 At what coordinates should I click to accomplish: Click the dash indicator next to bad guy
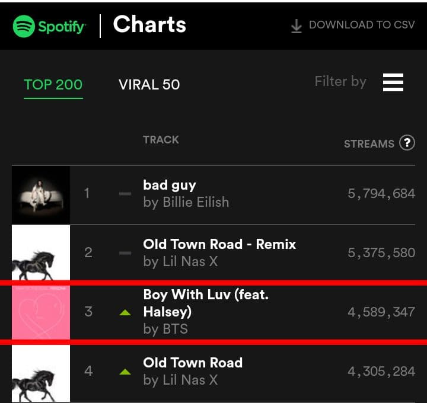tap(125, 194)
